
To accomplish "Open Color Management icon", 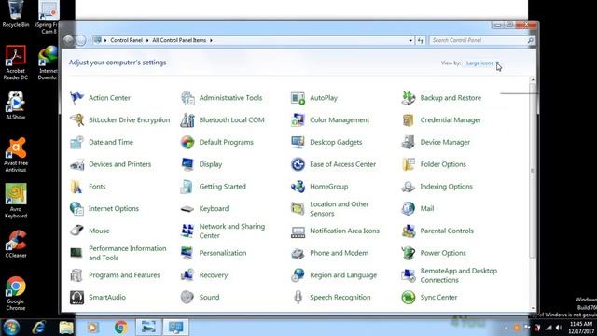I will [298, 120].
